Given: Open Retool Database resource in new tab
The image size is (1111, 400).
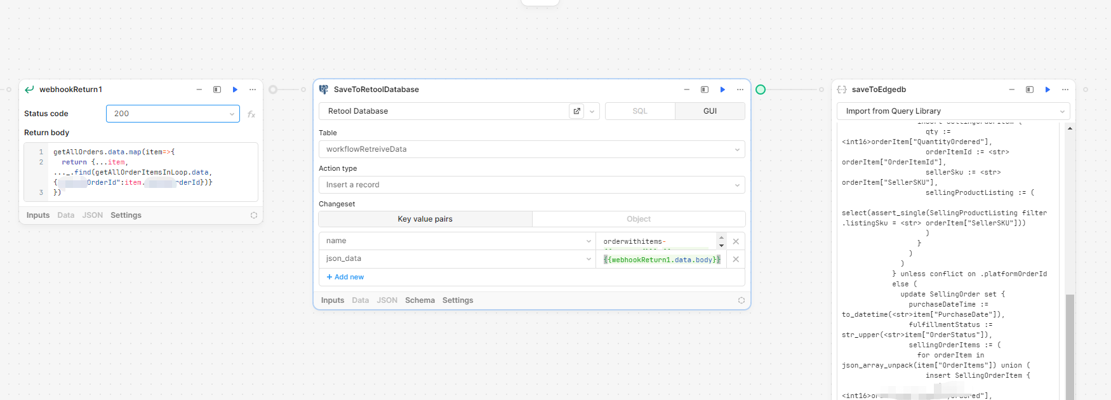Looking at the screenshot, I should (577, 111).
